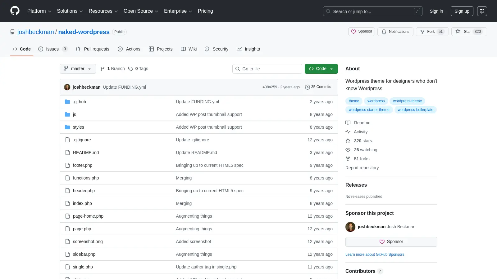Expand the Enterprise menu
The width and height of the screenshot is (497, 279).
(x=178, y=11)
